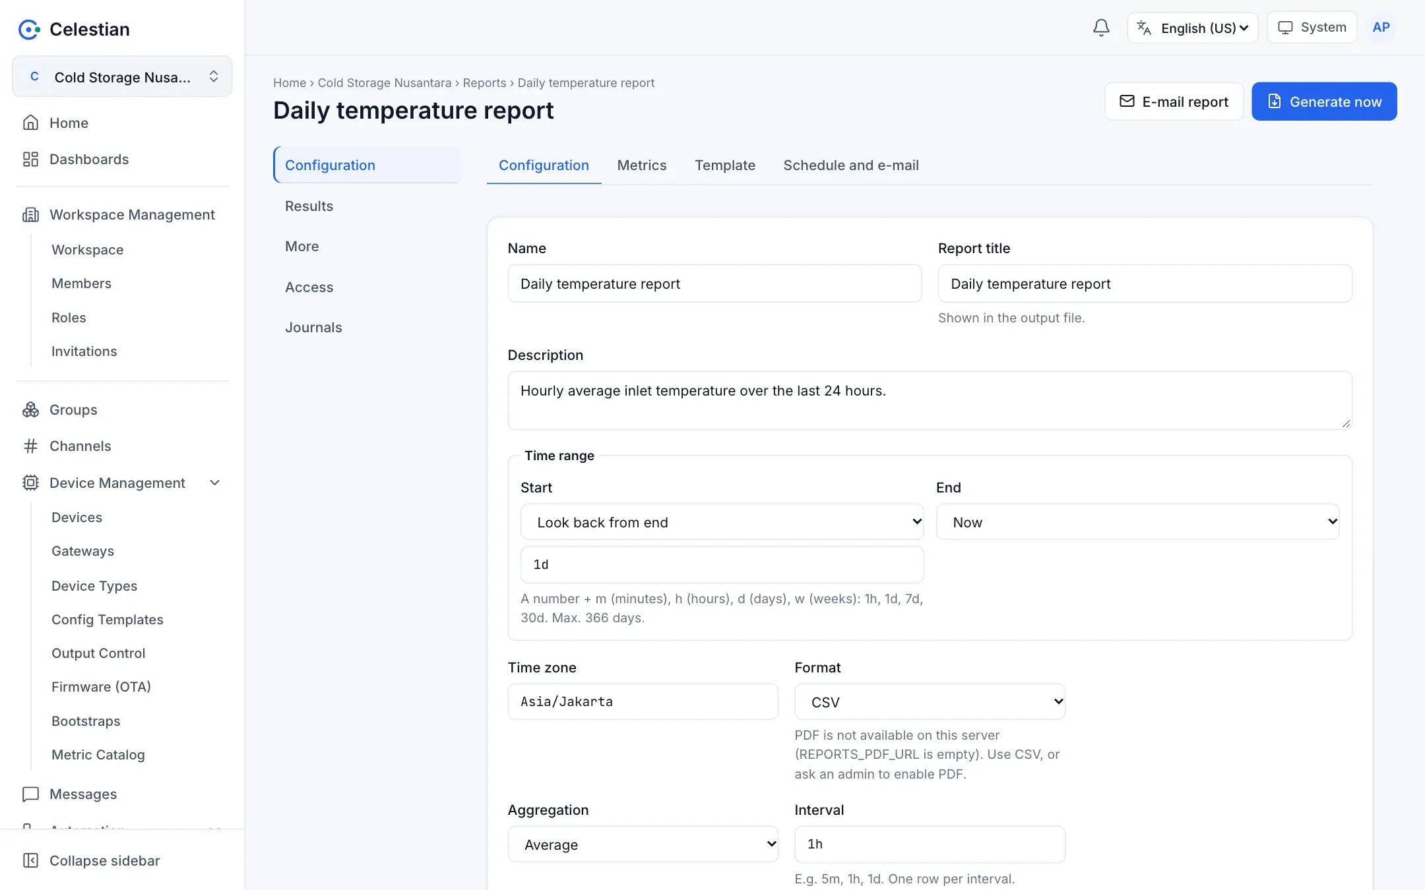This screenshot has width=1425, height=890.
Task: Click the Generate now button
Action: [x=1324, y=102]
